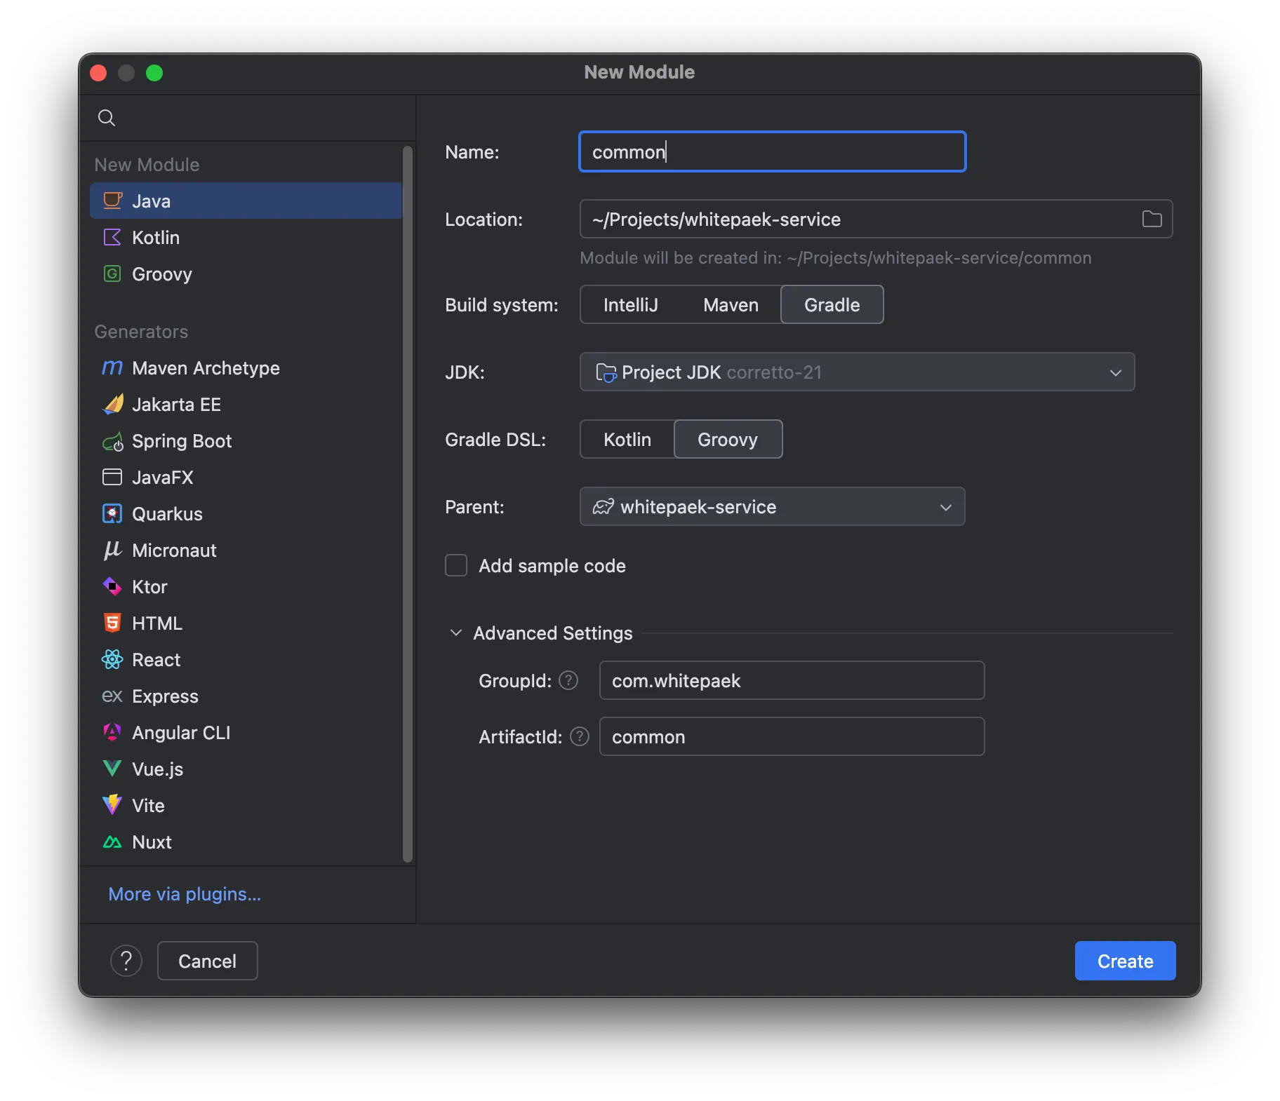The height and width of the screenshot is (1101, 1280).
Task: Click the Micronaut mu icon
Action: point(112,550)
